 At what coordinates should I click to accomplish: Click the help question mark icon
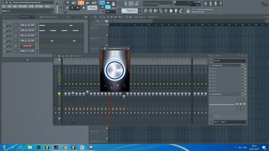(221, 3)
